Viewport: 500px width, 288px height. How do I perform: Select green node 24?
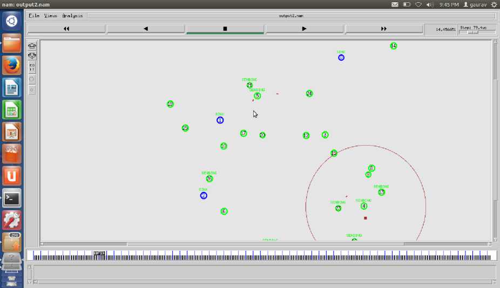click(309, 93)
